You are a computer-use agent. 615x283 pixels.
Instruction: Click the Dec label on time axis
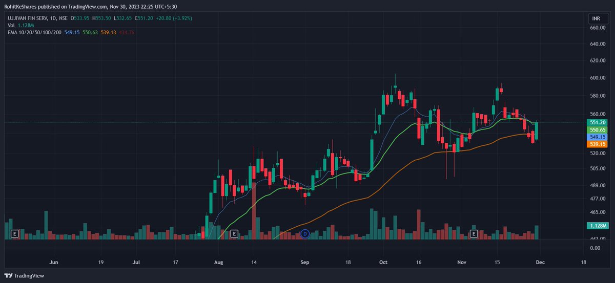point(540,261)
